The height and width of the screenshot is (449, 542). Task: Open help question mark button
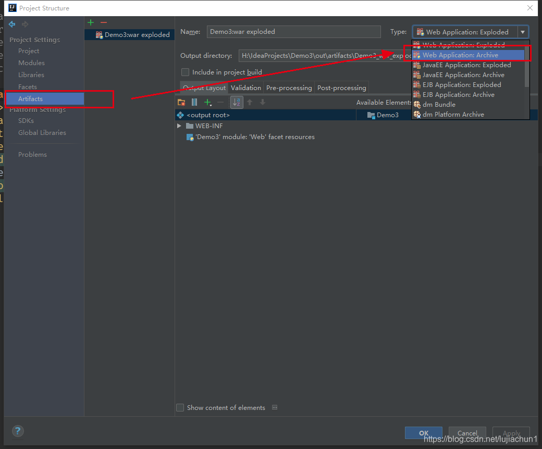18,431
